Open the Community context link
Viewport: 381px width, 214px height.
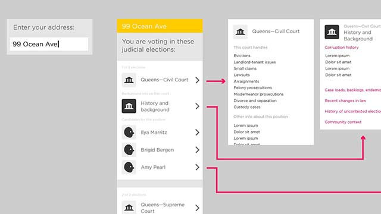343,122
